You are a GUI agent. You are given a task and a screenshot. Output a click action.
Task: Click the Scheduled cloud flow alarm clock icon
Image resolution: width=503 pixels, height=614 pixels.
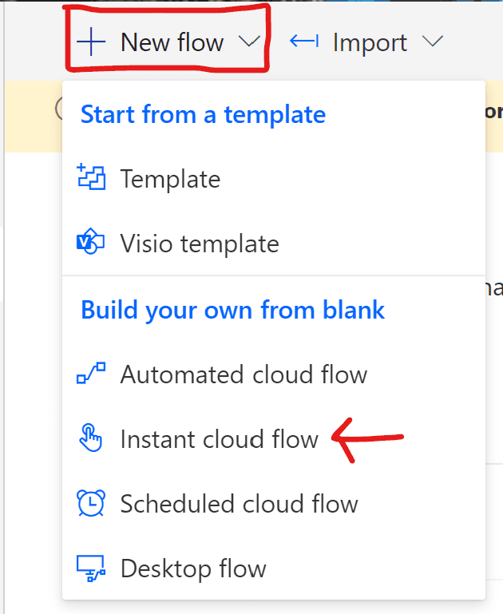point(90,504)
